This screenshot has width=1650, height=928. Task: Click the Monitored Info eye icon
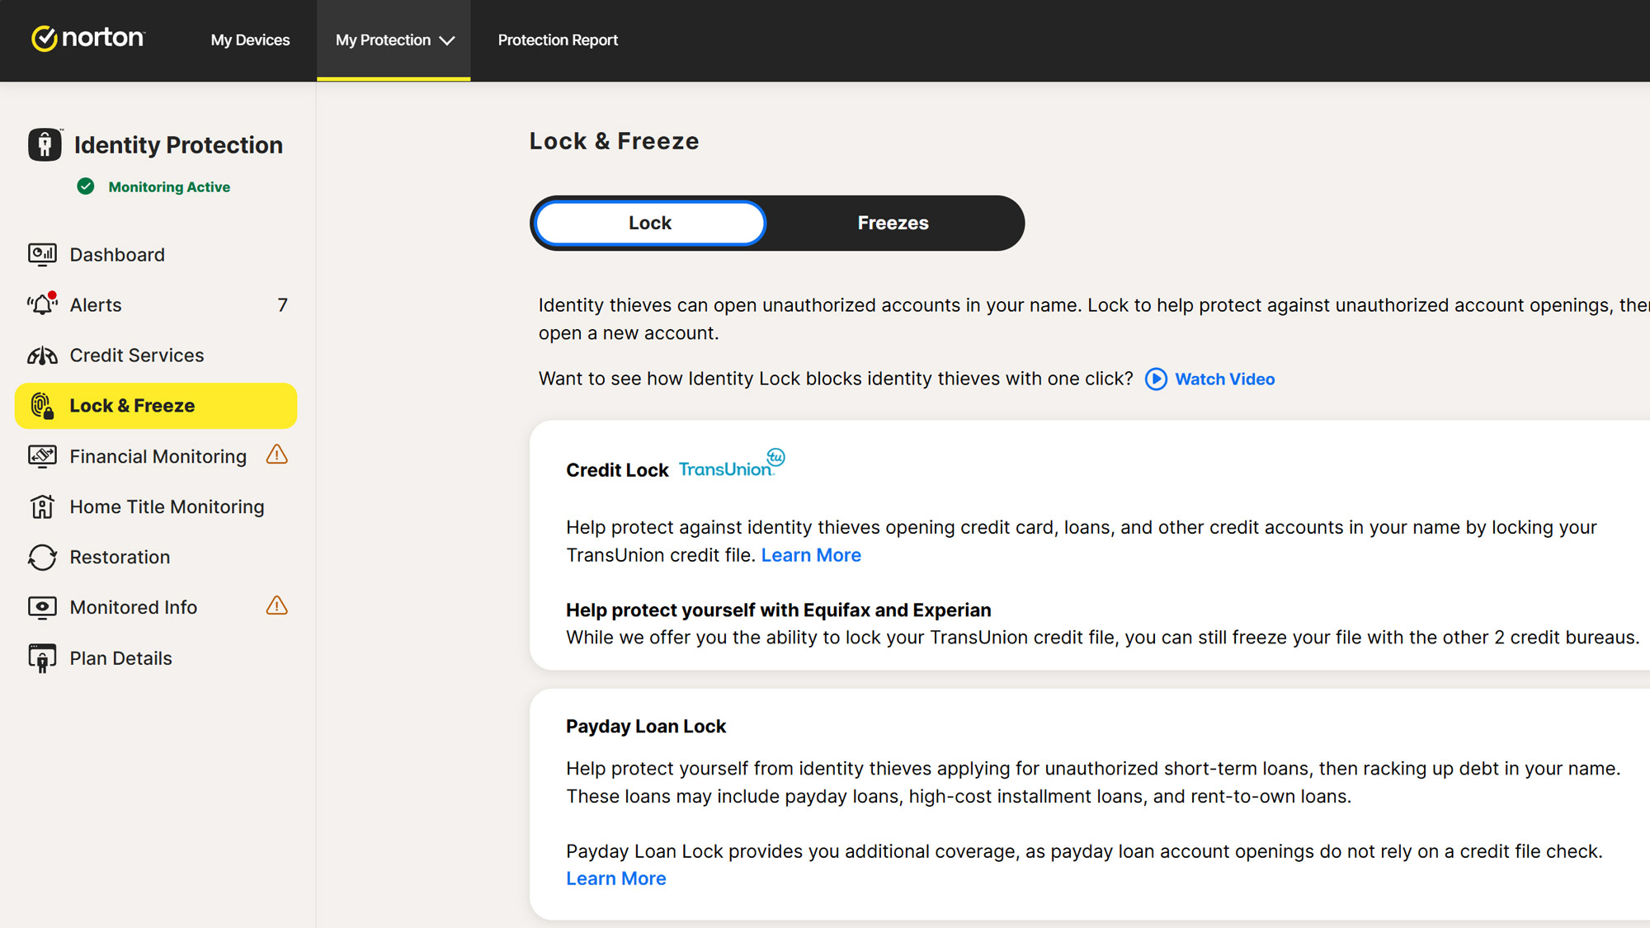coord(42,607)
